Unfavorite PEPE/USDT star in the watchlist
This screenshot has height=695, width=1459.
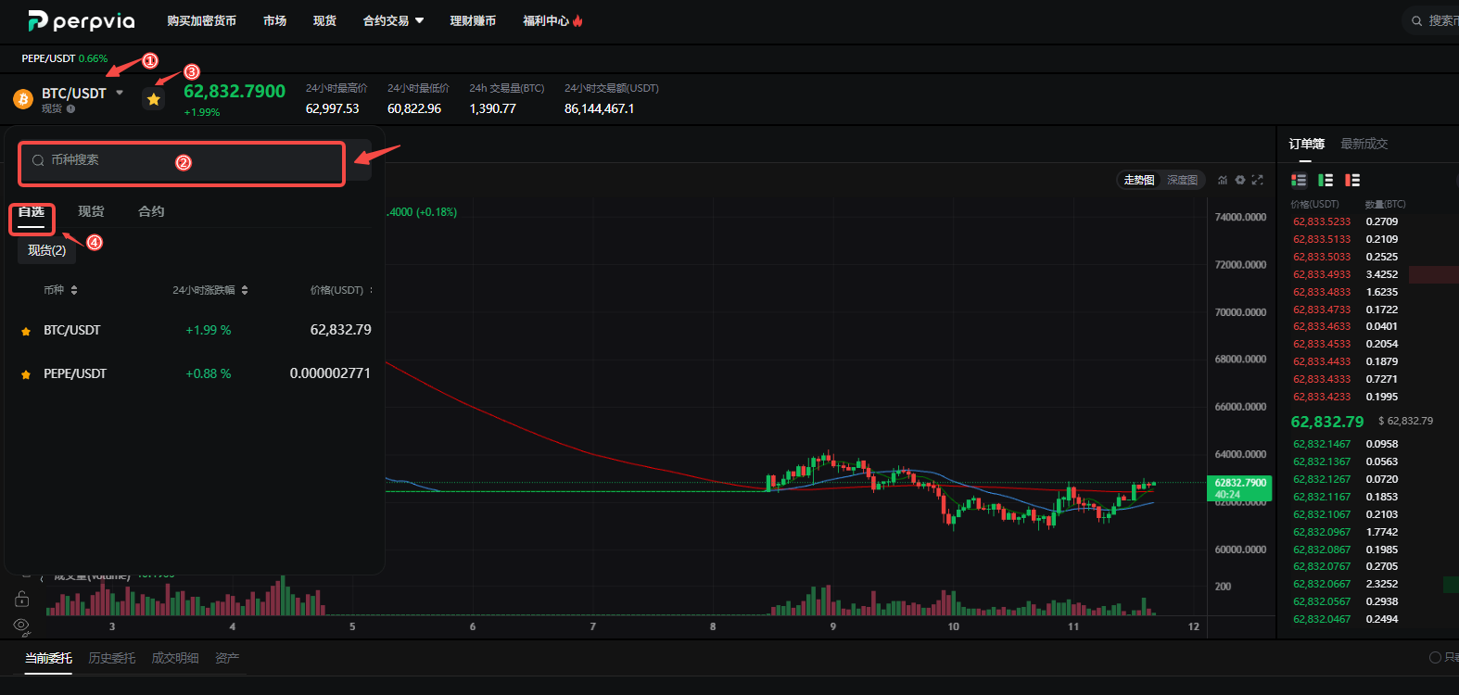[x=26, y=374]
